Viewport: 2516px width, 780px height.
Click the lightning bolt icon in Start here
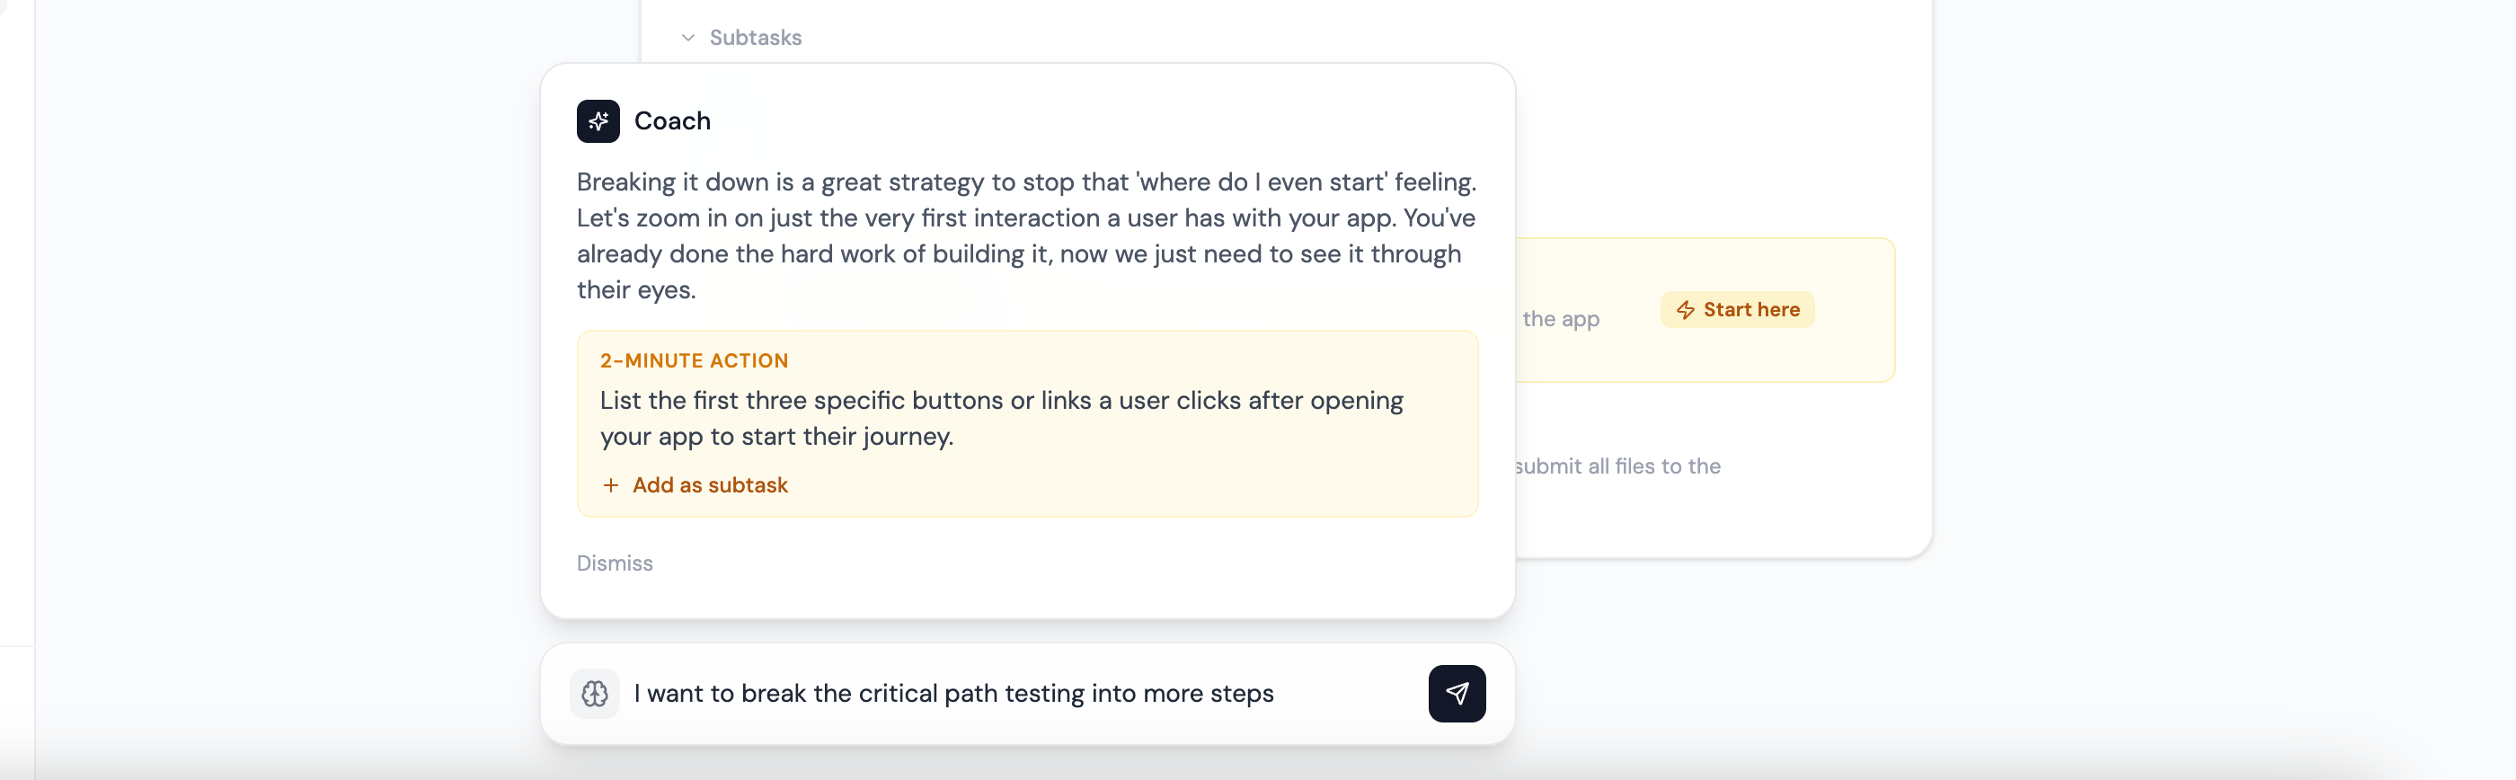(x=1685, y=310)
